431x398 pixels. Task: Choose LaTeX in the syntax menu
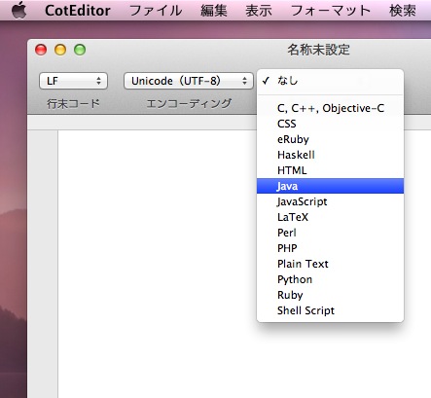(x=330, y=217)
